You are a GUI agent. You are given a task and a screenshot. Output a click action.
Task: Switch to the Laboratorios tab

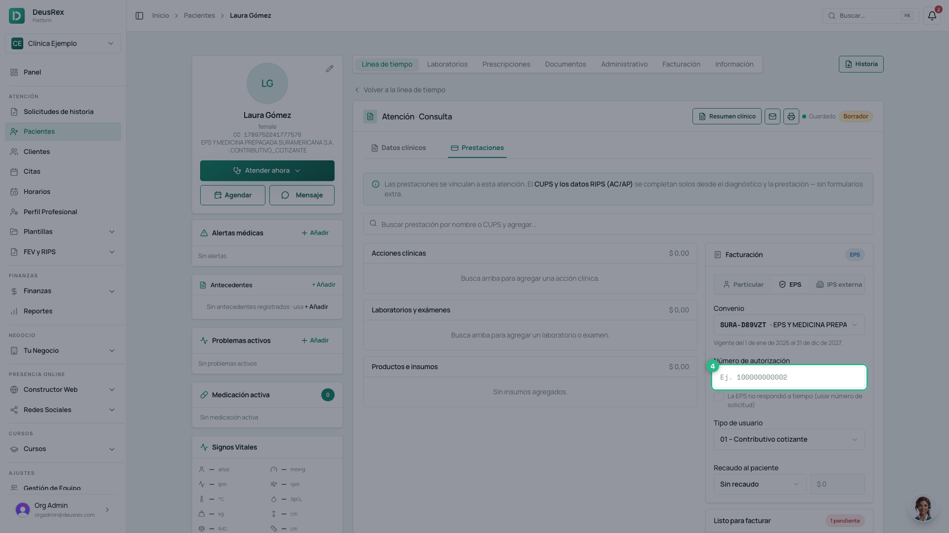pyautogui.click(x=447, y=64)
